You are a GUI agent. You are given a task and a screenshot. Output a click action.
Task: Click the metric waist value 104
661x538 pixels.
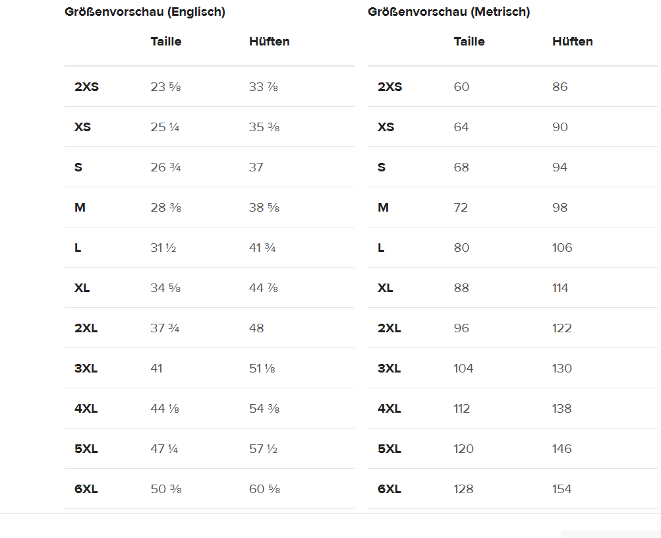(x=463, y=369)
